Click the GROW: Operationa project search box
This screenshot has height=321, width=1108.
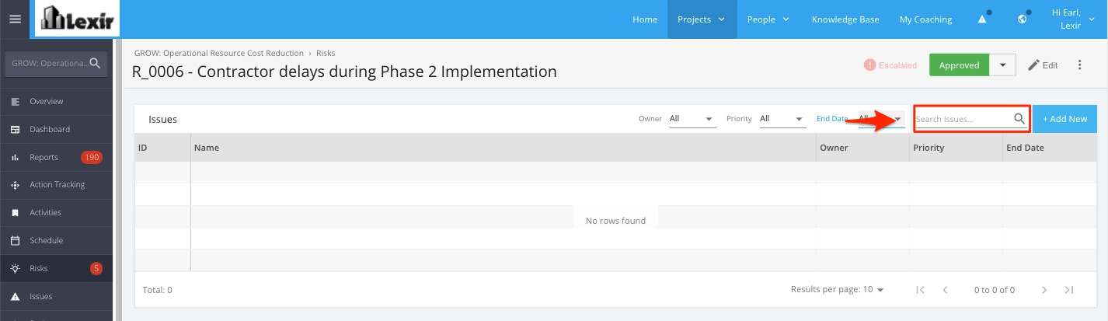(57, 64)
